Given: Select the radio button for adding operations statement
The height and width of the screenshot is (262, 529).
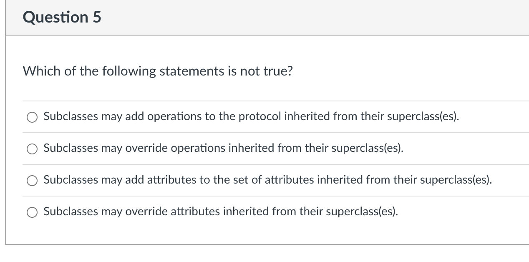Looking at the screenshot, I should pos(32,117).
